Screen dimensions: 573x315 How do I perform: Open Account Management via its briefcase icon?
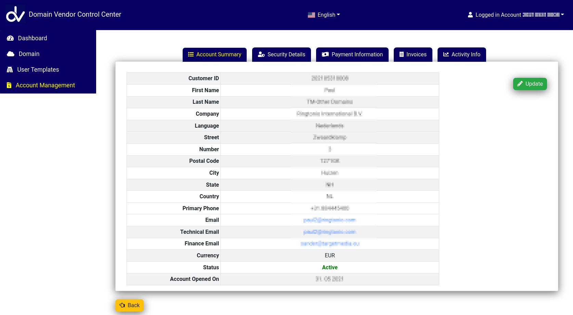click(x=9, y=85)
